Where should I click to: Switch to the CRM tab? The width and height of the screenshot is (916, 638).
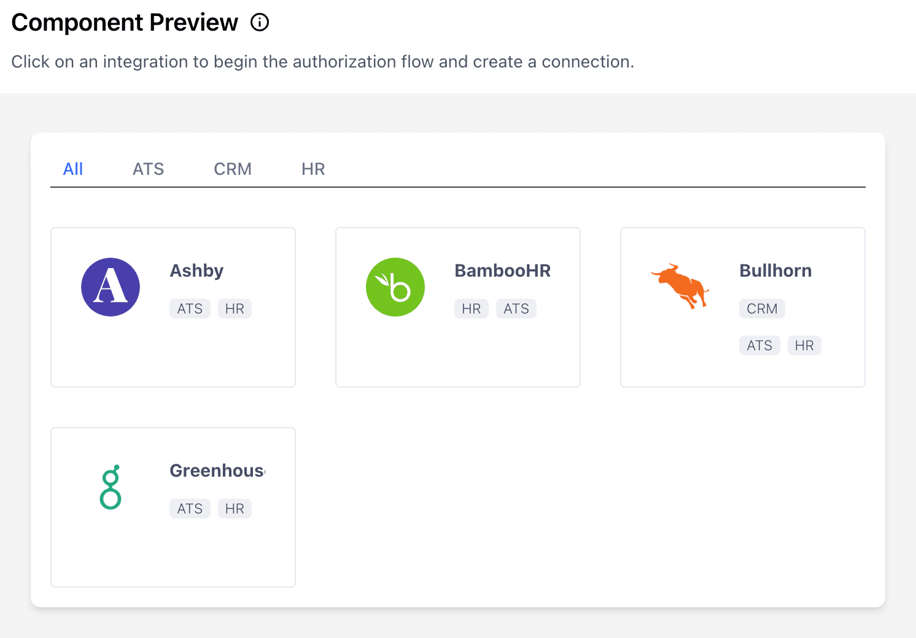[233, 169]
